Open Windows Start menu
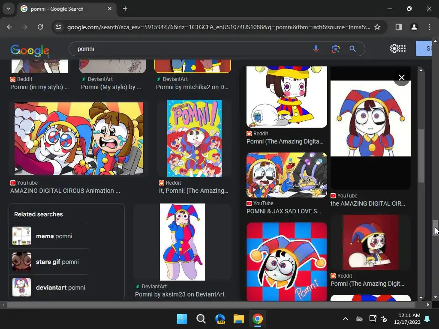This screenshot has height=329, width=439. point(182,319)
